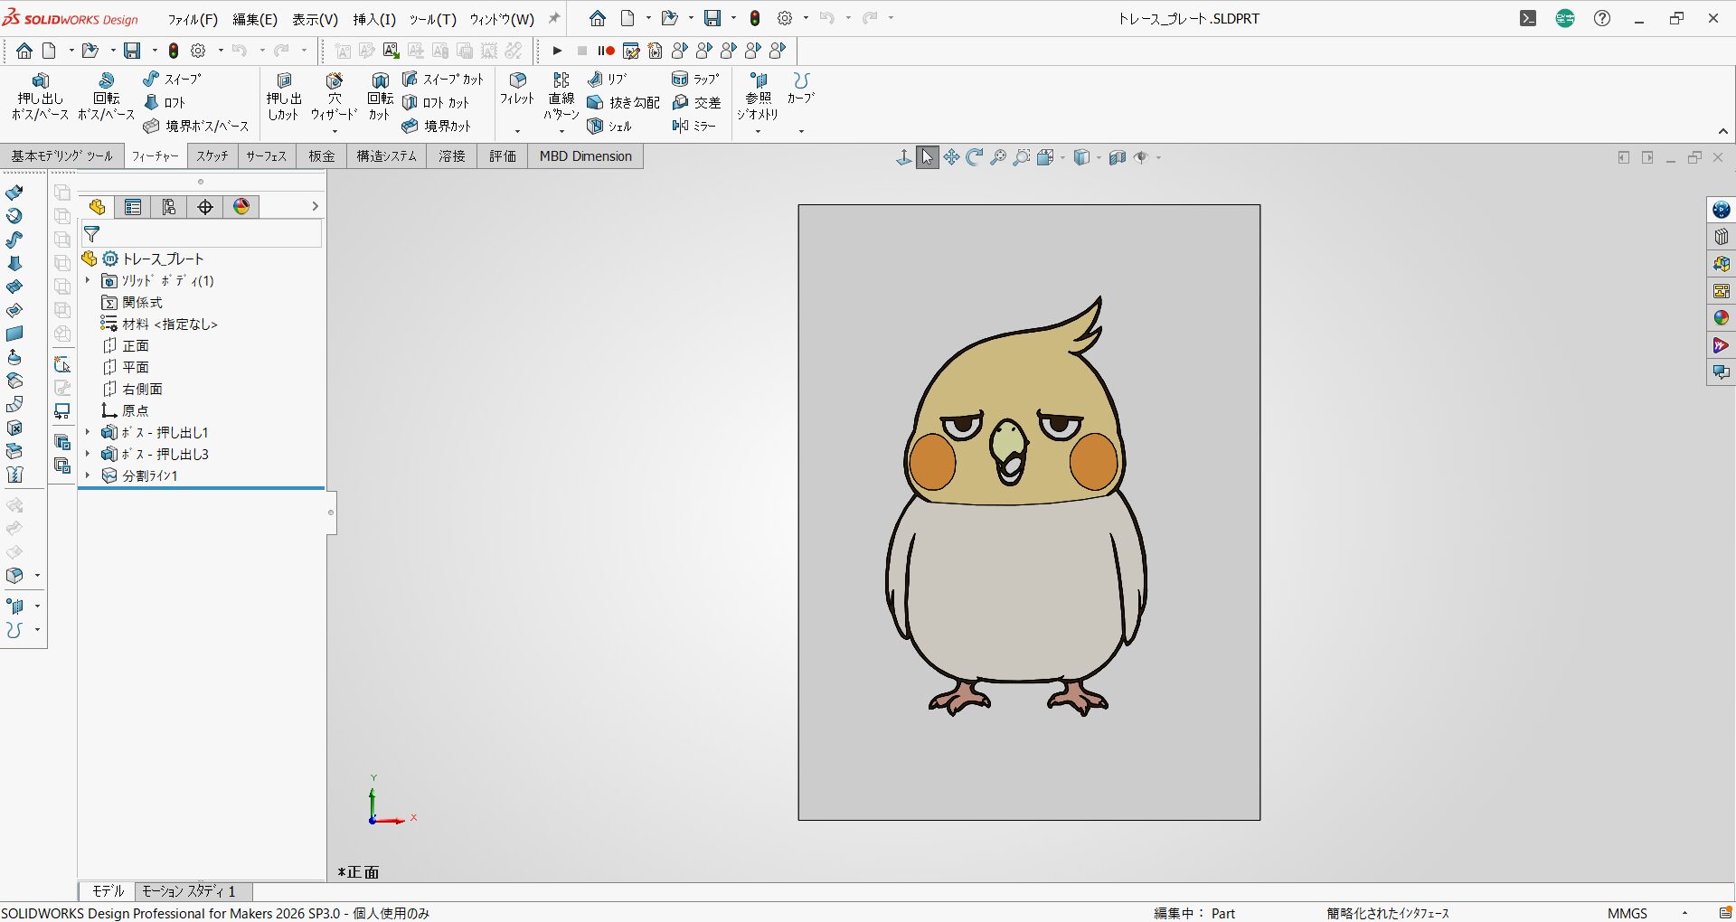This screenshot has width=1736, height=922.
Task: Open the 穴ウィザード dropdown arrow
Action: 335,131
